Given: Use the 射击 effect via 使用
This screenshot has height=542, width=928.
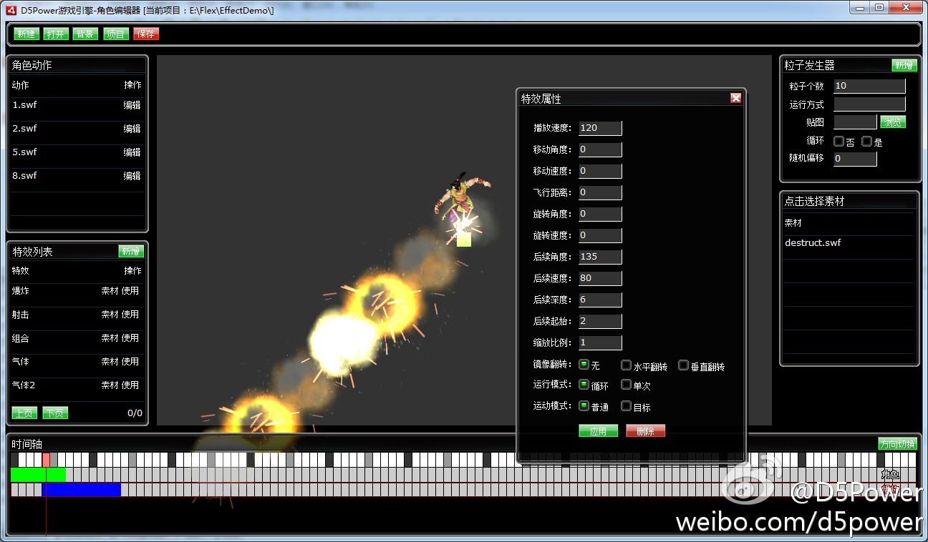Looking at the screenshot, I should (130, 315).
